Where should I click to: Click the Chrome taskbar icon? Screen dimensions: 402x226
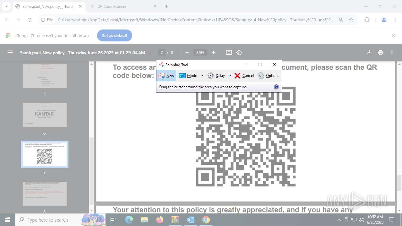point(206,220)
